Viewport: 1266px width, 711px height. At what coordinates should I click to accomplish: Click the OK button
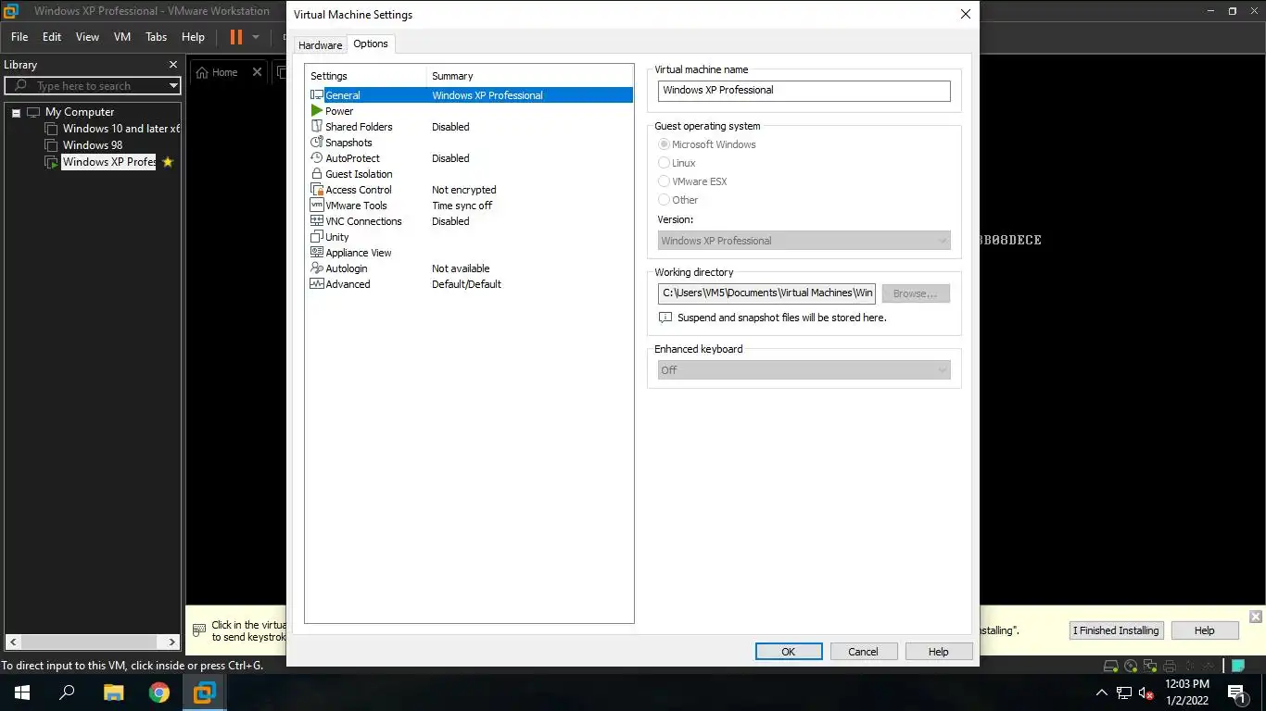coord(789,652)
